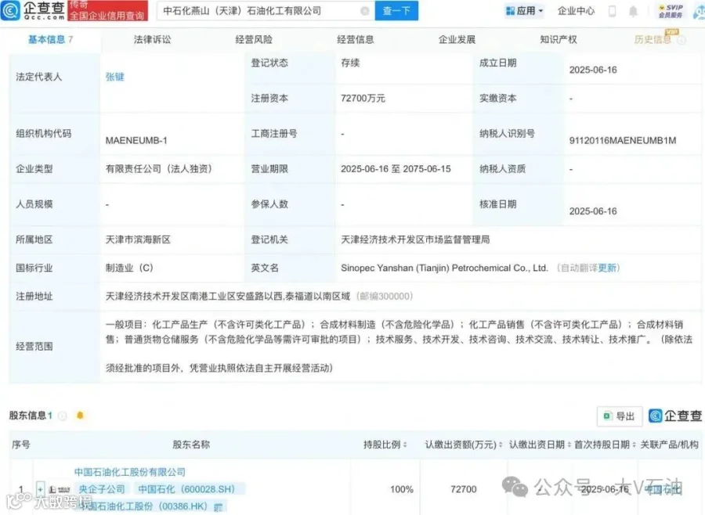The image size is (705, 515).
Task: Switch to the 历史信息 tab
Action: [x=653, y=40]
